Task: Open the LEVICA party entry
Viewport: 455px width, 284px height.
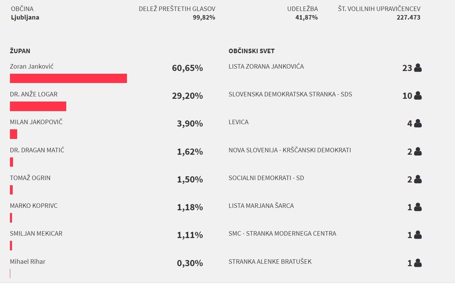Action: [x=238, y=122]
